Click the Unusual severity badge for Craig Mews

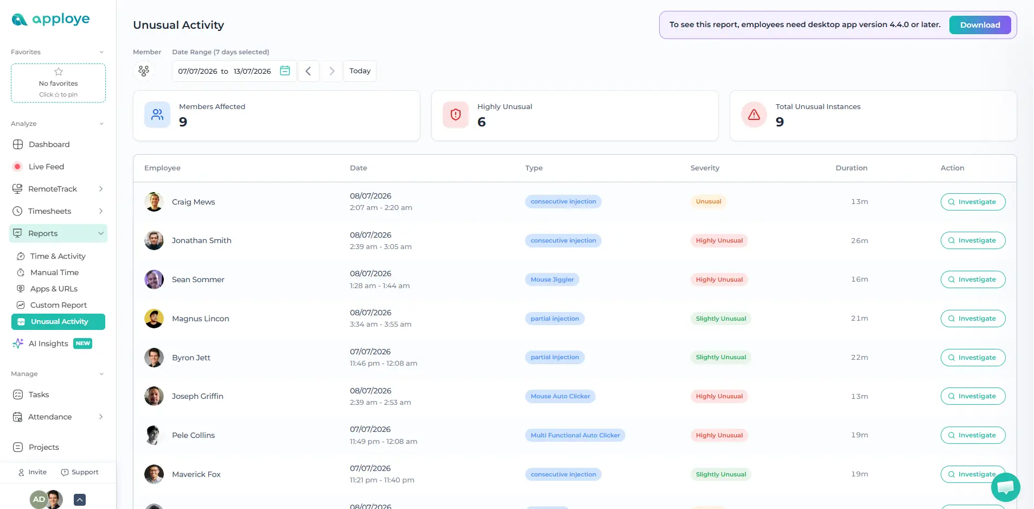(x=709, y=201)
